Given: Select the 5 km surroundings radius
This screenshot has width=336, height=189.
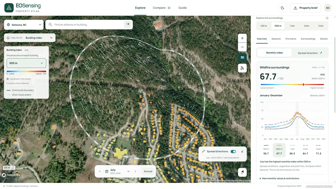Looking at the screenshot, I should click(x=321, y=26).
